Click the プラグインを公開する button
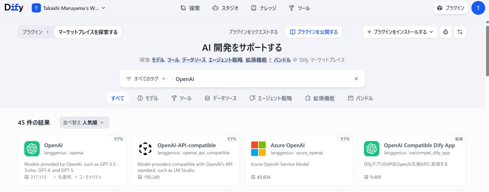The width and height of the screenshot is (489, 192). [314, 32]
